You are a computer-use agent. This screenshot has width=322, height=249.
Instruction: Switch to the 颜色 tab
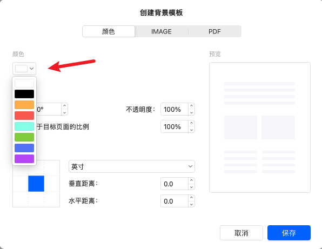coord(109,31)
